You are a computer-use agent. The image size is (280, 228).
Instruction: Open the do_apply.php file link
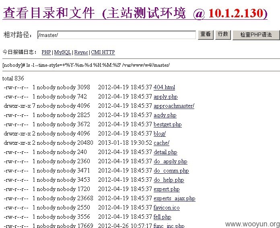[170, 161]
